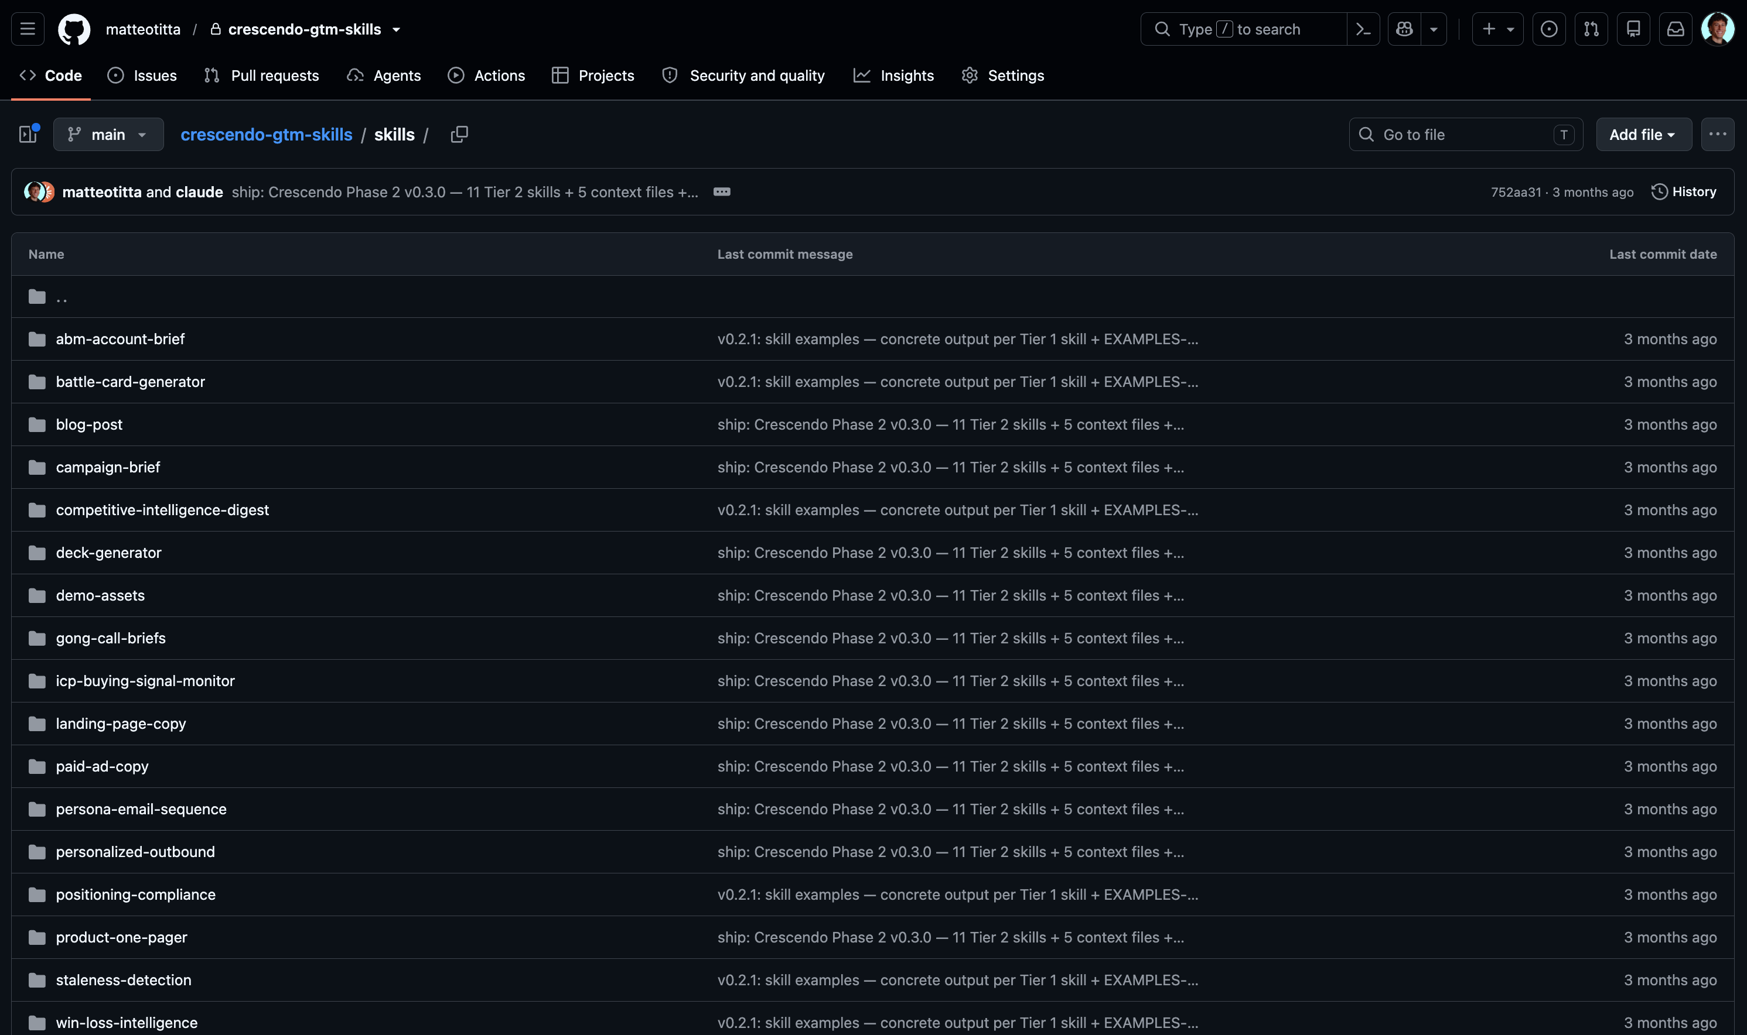Open the repositories icon in the header
This screenshot has width=1747, height=1035.
[1633, 29]
